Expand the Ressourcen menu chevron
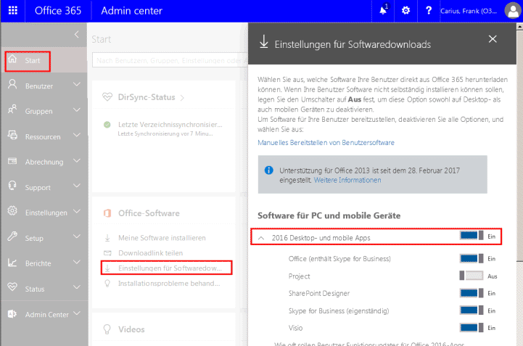523x346 pixels. click(77, 135)
